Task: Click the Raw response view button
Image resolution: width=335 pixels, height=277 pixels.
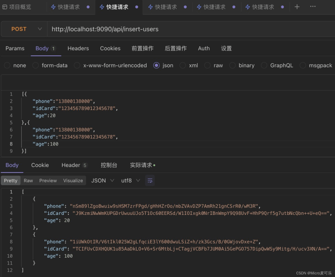Action: click(28, 180)
